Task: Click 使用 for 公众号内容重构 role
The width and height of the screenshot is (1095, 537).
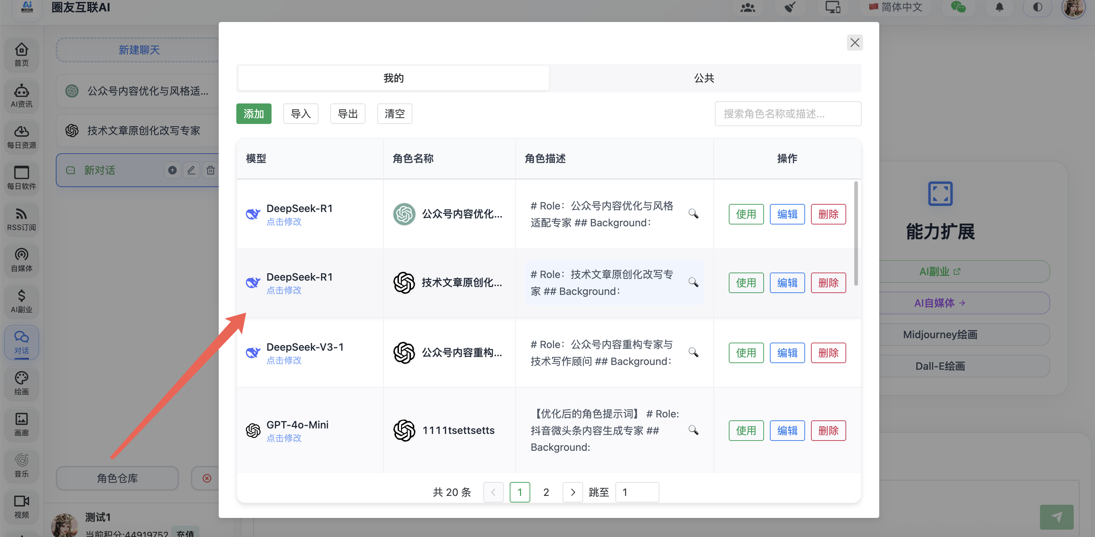Action: [x=746, y=353]
